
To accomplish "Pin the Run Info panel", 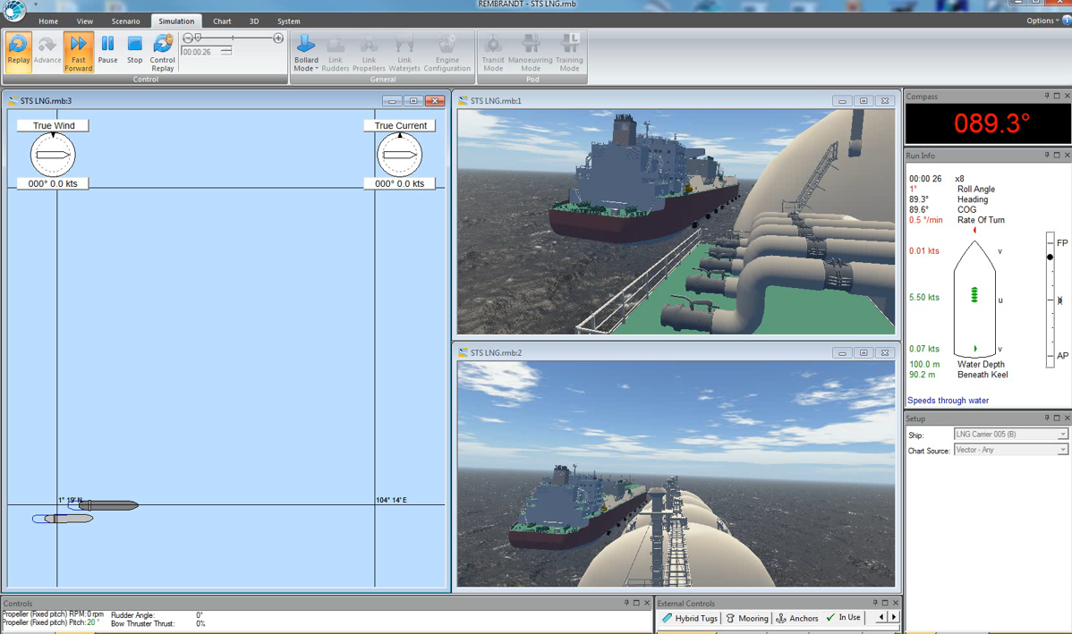I will 1046,156.
